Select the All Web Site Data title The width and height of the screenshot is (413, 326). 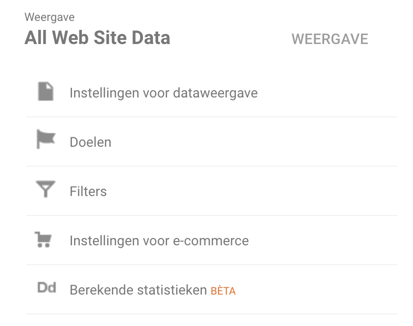[97, 38]
